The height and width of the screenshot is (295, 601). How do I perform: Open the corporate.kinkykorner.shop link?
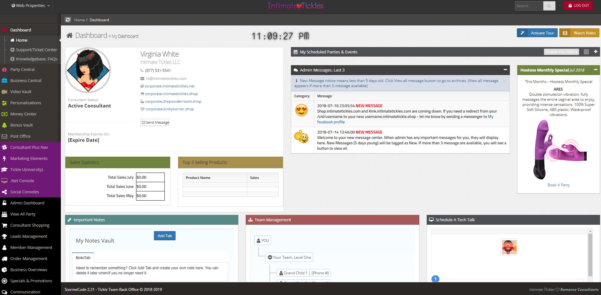point(170,109)
